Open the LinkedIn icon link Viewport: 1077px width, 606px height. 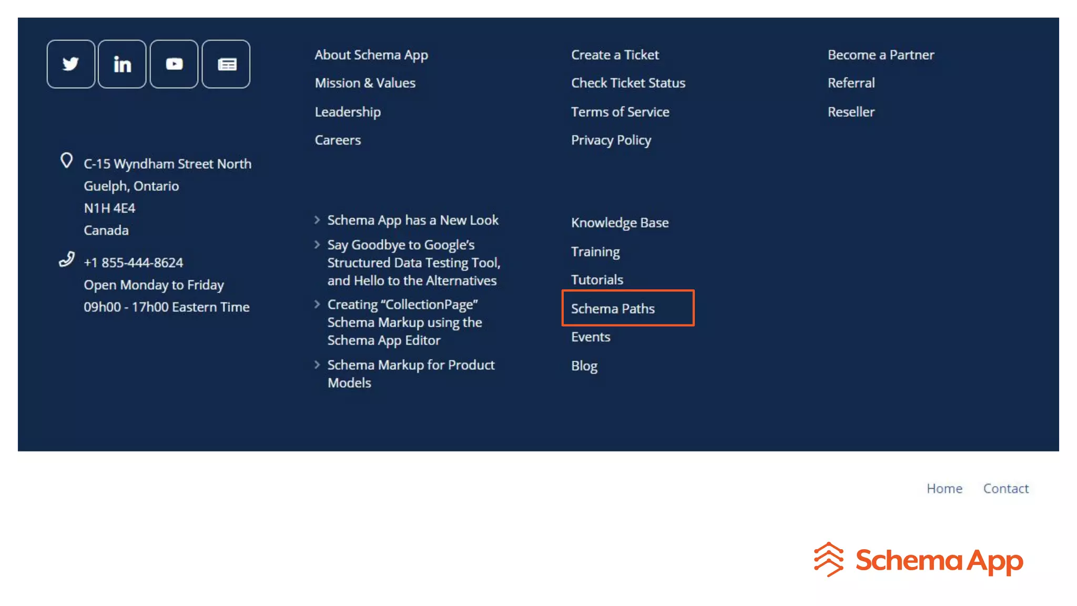(x=122, y=64)
